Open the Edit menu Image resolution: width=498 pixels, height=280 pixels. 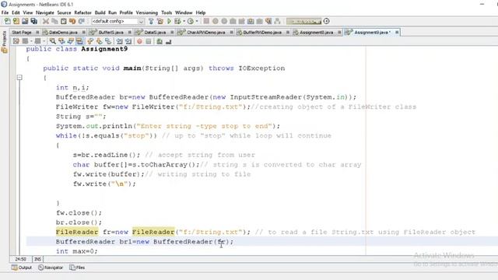16,12
